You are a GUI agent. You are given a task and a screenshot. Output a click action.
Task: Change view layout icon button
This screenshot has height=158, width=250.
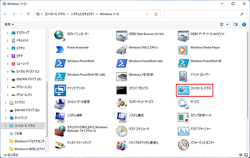point(222,24)
